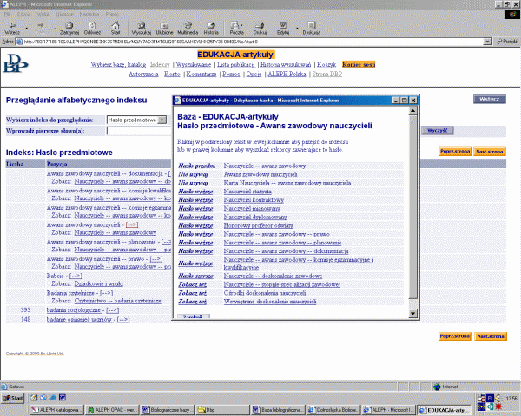Click the popup window vertical scrollbar
This screenshot has height=416, width=521.
(x=413, y=208)
